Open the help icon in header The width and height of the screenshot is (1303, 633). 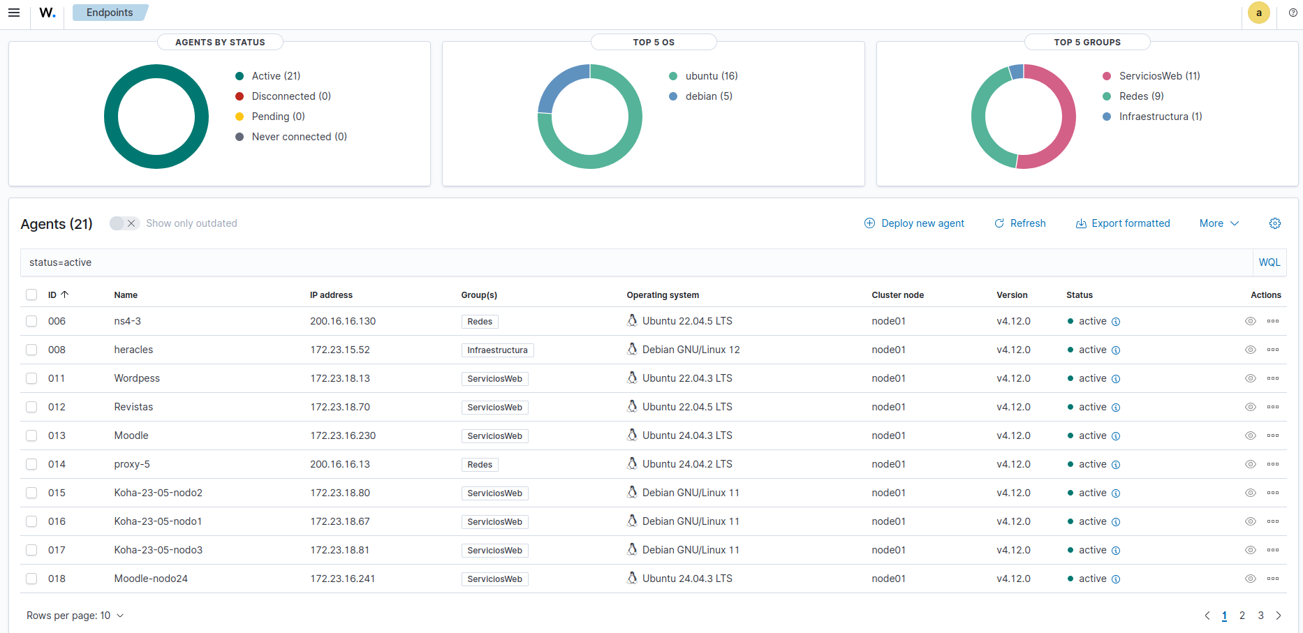click(x=1293, y=13)
